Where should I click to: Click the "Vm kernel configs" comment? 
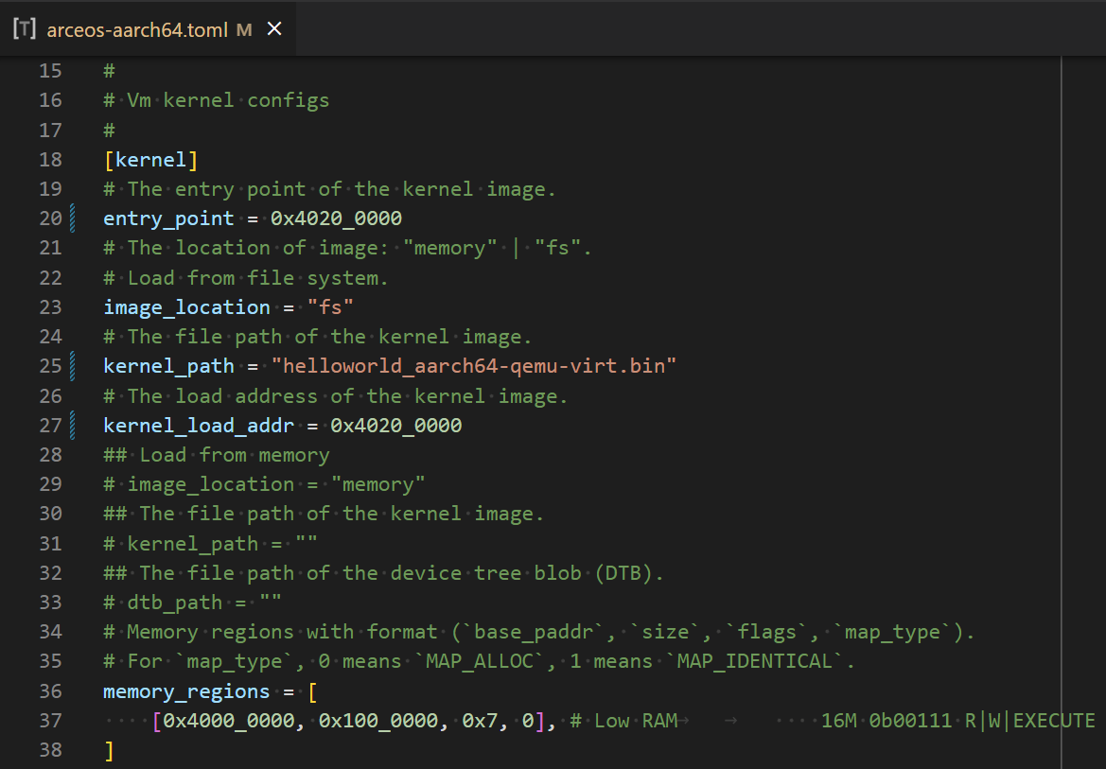click(217, 100)
